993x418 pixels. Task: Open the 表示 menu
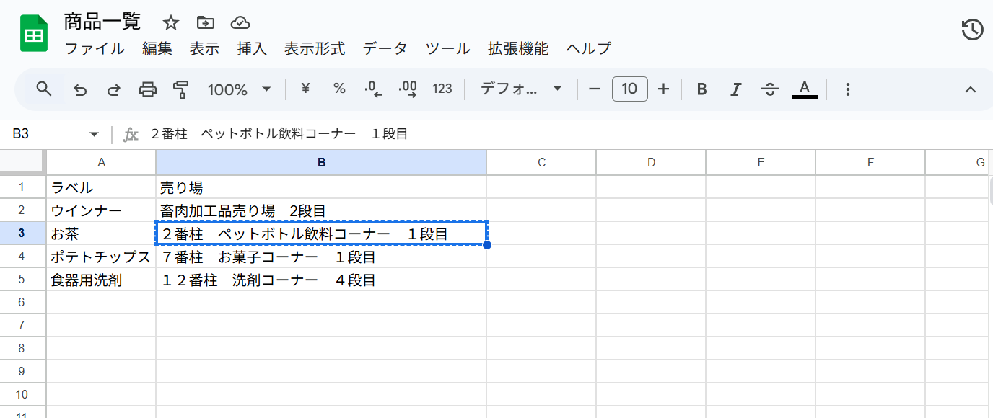(x=204, y=49)
